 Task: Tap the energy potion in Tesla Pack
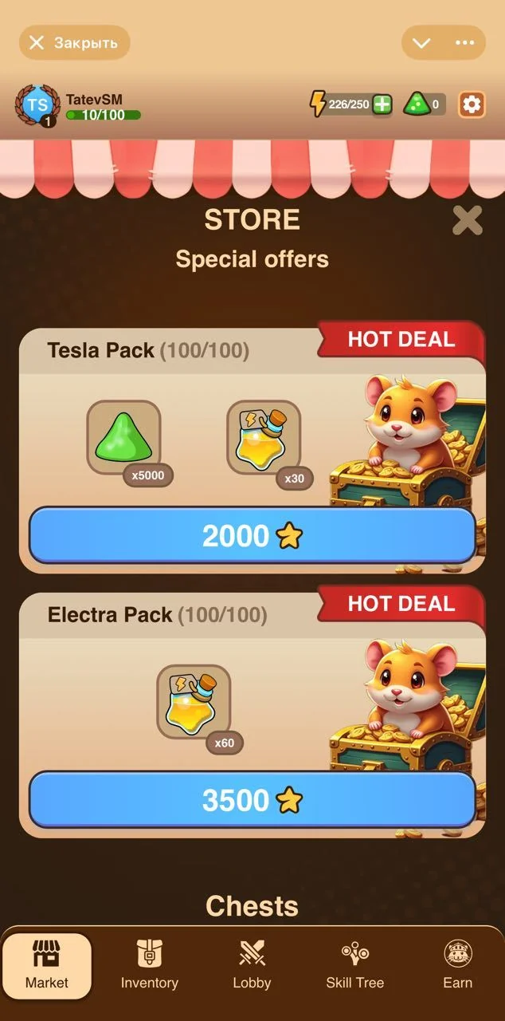264,437
